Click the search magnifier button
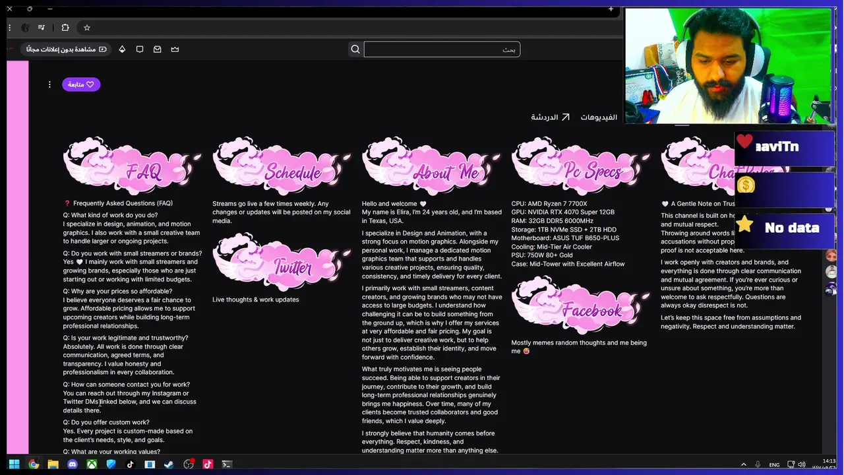844x475 pixels. pyautogui.click(x=355, y=49)
